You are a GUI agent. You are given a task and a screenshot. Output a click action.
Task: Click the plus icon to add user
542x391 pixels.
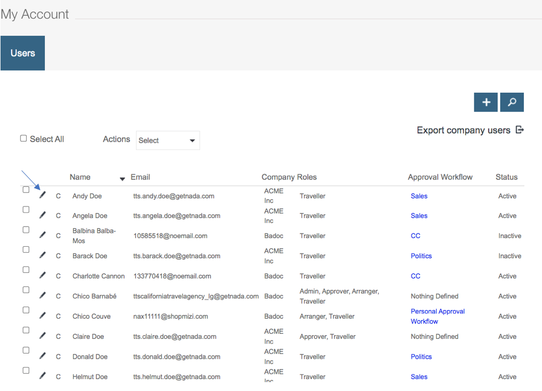click(x=486, y=103)
